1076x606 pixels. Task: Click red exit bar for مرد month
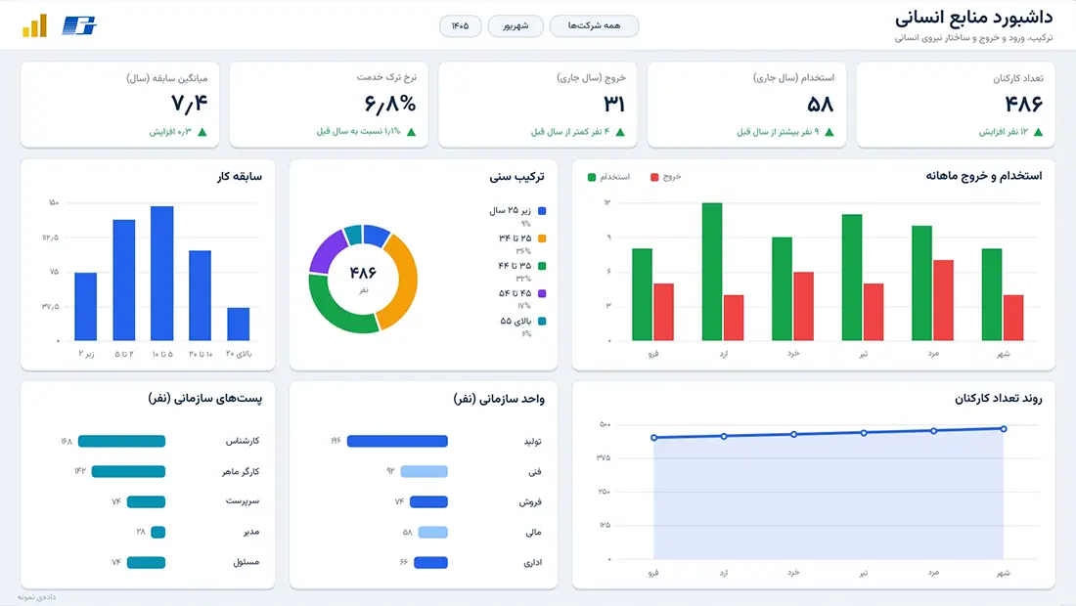(944, 300)
